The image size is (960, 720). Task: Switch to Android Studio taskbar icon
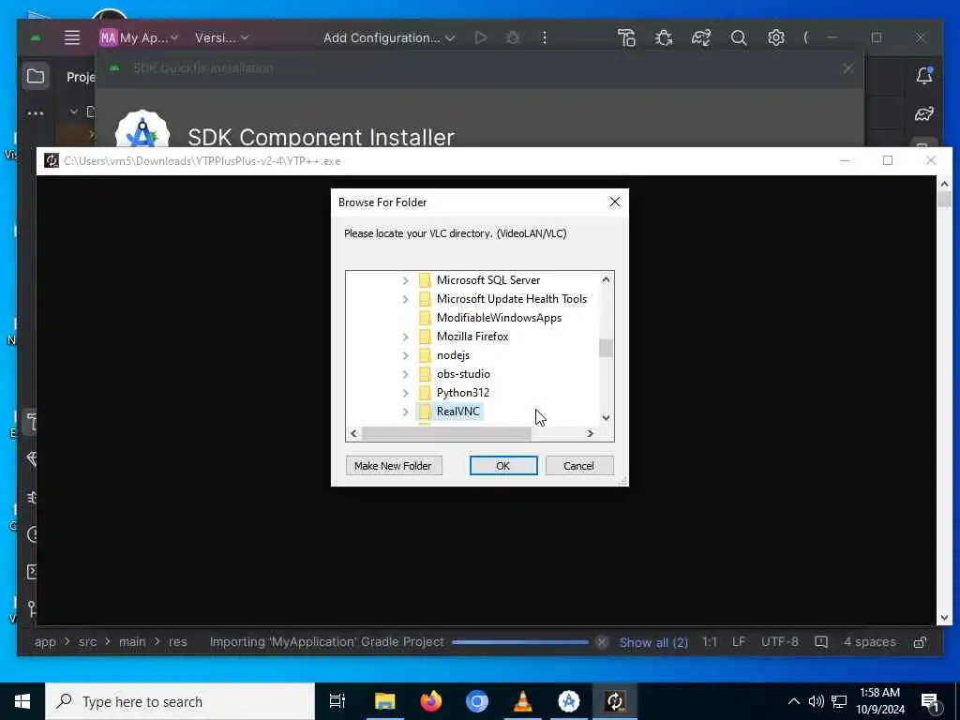click(x=568, y=701)
